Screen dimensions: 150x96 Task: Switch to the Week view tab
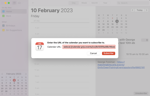click(84, 3)
